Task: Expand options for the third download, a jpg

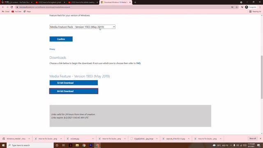Action: (x=93, y=139)
